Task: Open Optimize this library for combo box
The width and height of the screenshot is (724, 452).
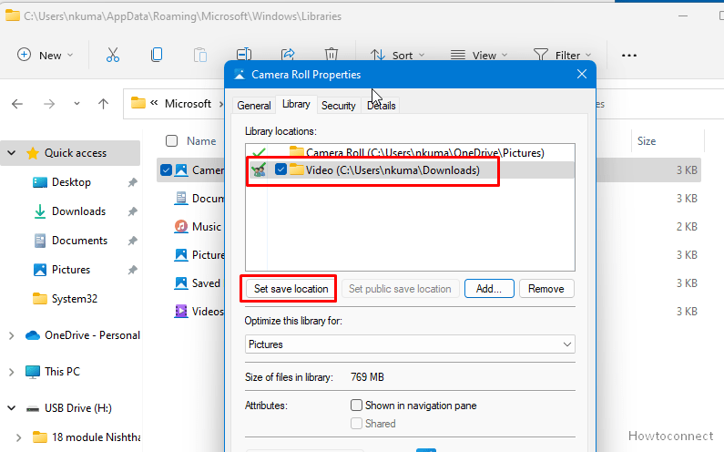Action: pos(410,344)
